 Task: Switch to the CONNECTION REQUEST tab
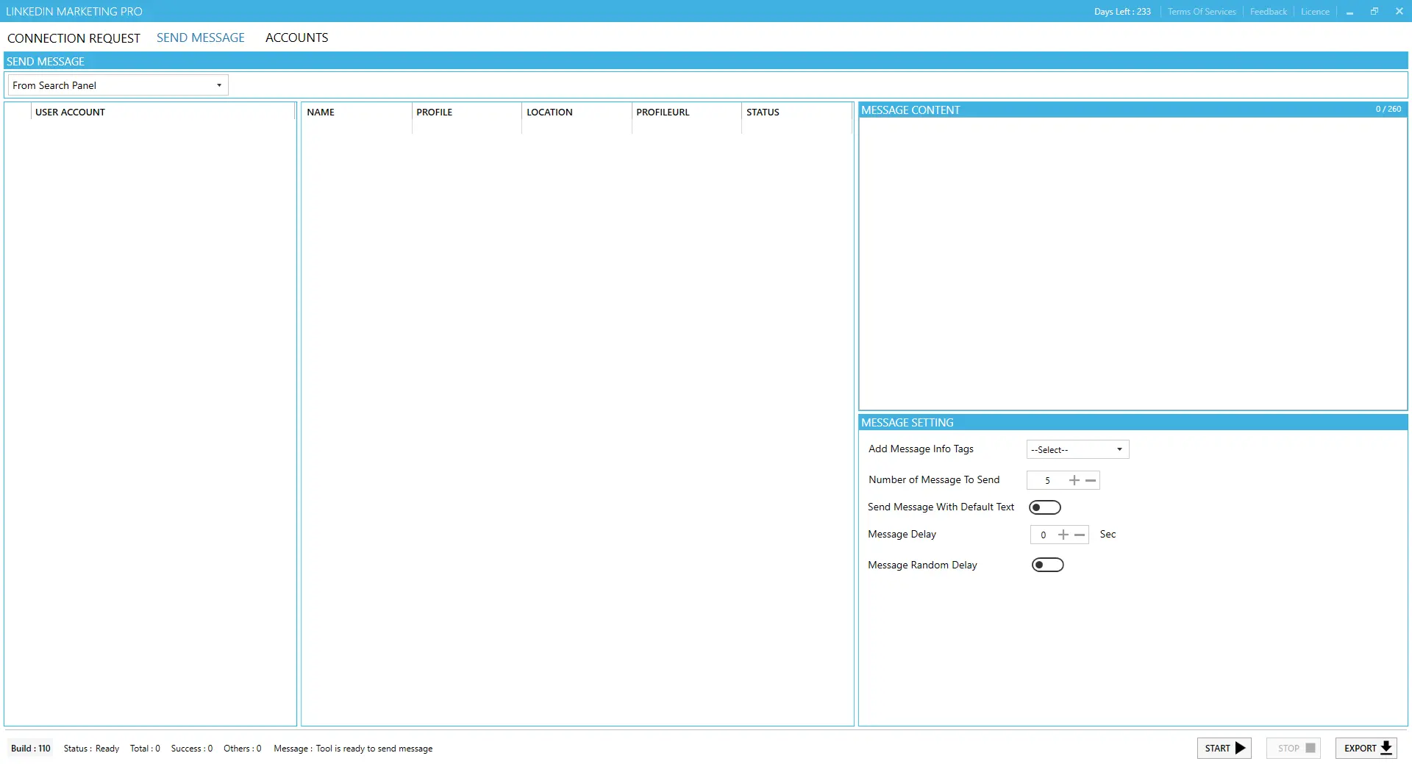pyautogui.click(x=74, y=38)
